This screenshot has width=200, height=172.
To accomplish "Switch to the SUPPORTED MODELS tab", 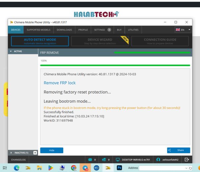I will point(39,30).
